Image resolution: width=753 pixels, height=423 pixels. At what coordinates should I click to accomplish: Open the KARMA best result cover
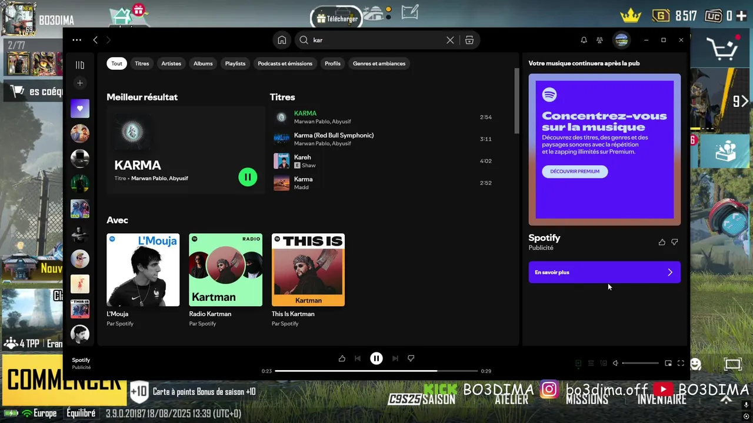[x=132, y=132]
